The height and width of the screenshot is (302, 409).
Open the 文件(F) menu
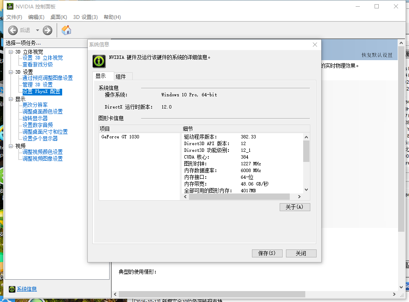coord(14,17)
